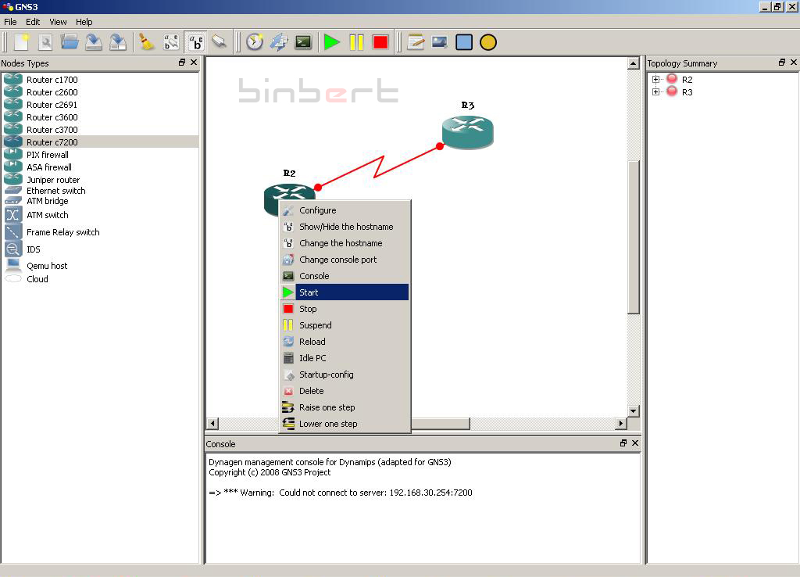Viewport: 800px width, 577px height.
Task: Select Router c1700 node type
Action: [x=100, y=80]
